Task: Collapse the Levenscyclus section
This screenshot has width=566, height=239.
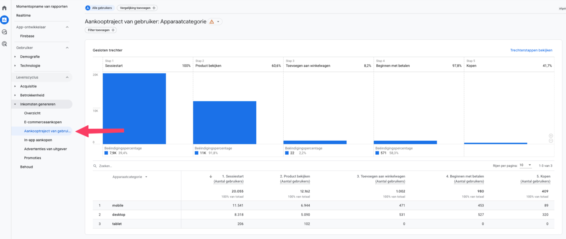Action: point(67,78)
